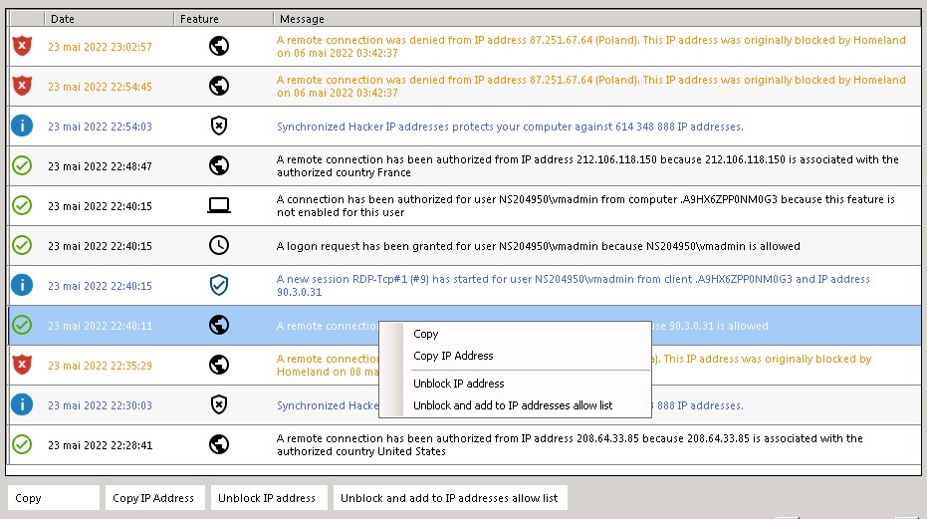The height and width of the screenshot is (519, 927).
Task: Click green check icon in highlighted 22:40:11 row
Action: 22,325
